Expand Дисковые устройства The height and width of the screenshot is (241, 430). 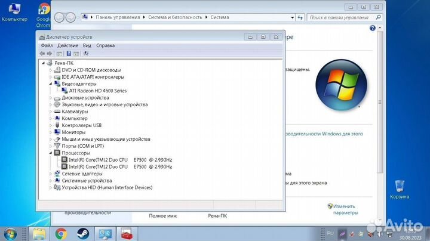tap(50, 98)
